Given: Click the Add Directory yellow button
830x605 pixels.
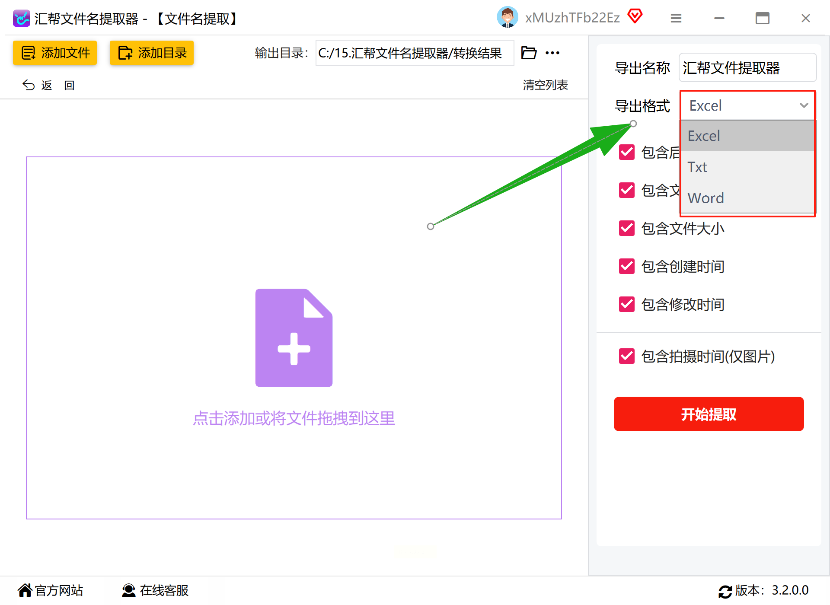Looking at the screenshot, I should click(152, 53).
